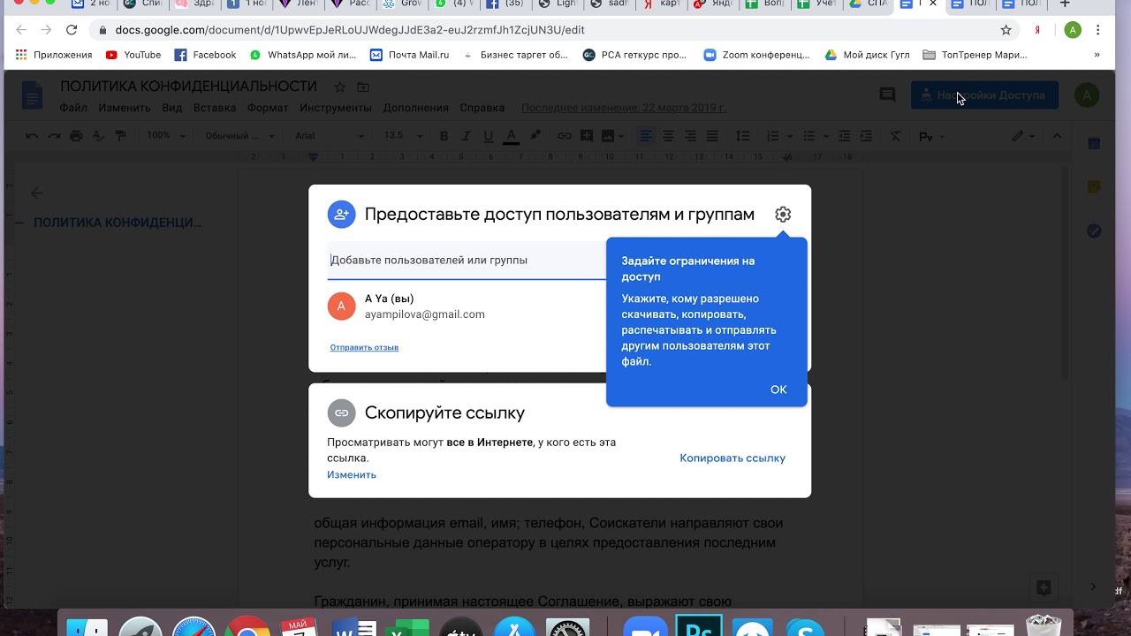Open the Инструменты menu

point(336,108)
